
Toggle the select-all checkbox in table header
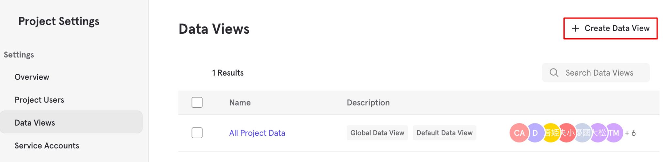click(197, 103)
